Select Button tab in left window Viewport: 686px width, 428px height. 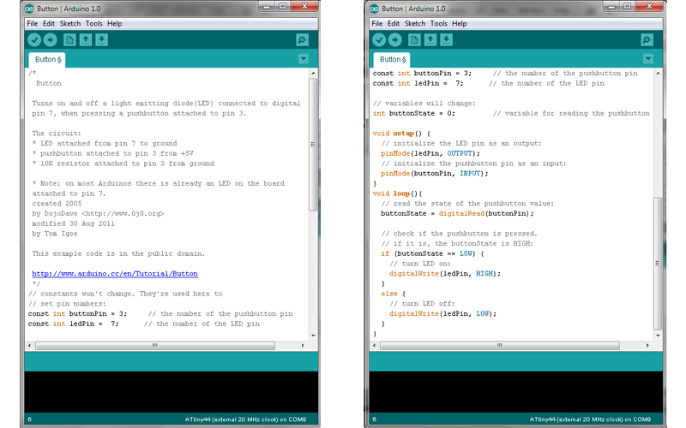(x=47, y=59)
